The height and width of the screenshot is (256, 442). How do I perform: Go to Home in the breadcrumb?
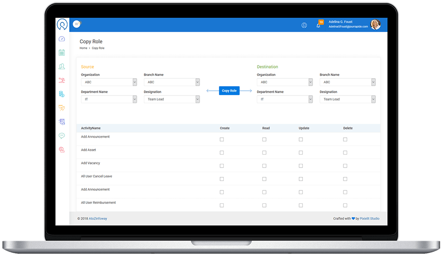[83, 48]
